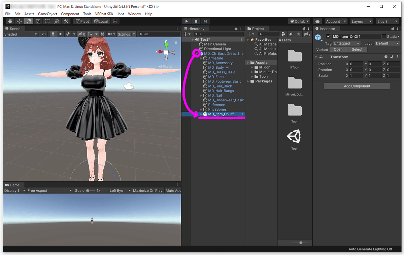Image resolution: width=404 pixels, height=255 pixels.
Task: Toggle Local handle rotation
Action: point(101,21)
